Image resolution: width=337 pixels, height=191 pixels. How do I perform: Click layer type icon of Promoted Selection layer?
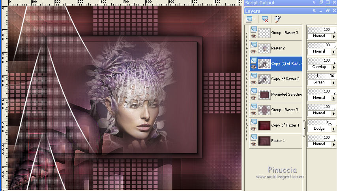254,91
